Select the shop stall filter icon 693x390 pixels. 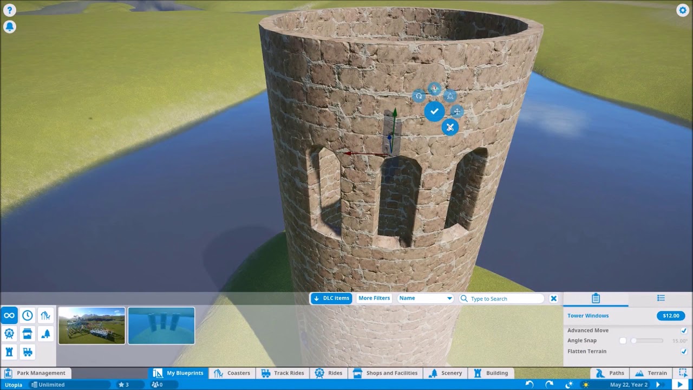28,334
